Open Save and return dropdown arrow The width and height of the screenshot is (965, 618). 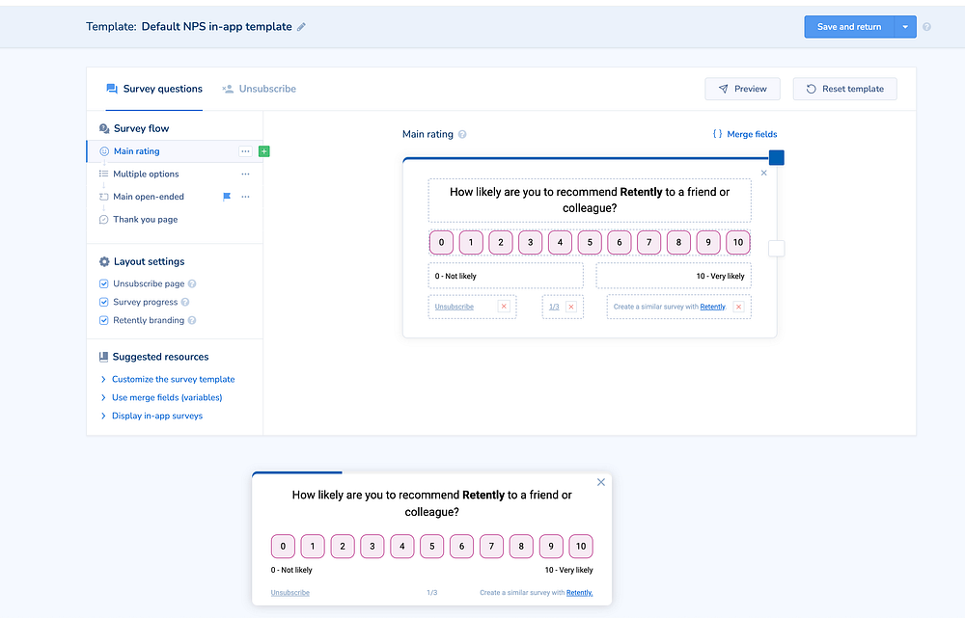(905, 27)
